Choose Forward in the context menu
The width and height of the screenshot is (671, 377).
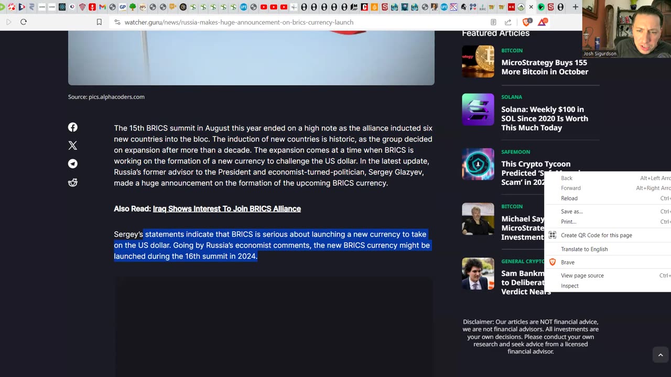tap(608, 188)
